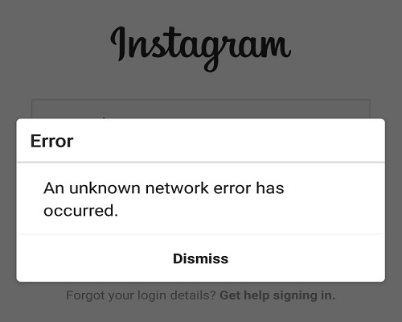Dismiss the network error dialog
402x322 pixels.
[201, 258]
